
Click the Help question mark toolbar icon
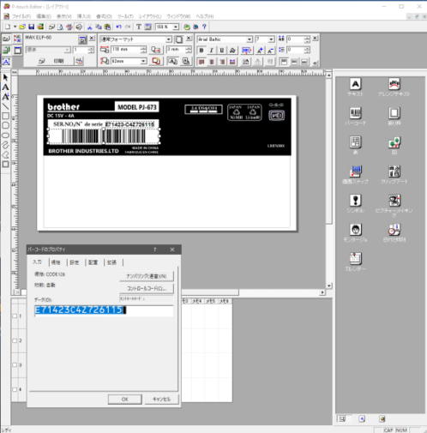[x=204, y=27]
